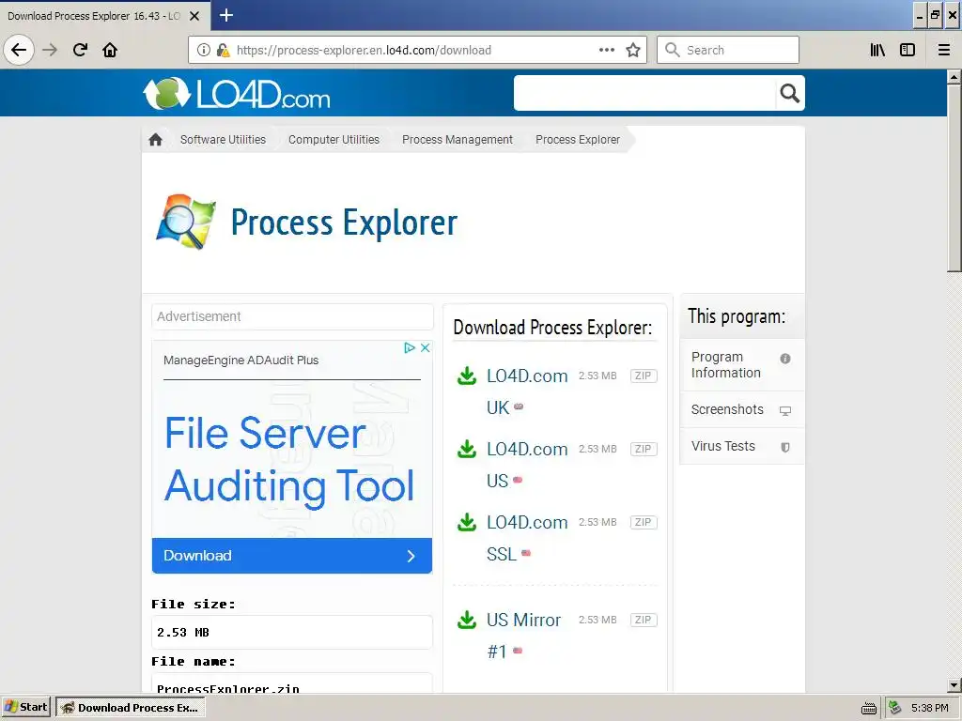Click the breadcrumb home icon
Viewport: 962px width, 721px height.
[155, 140]
